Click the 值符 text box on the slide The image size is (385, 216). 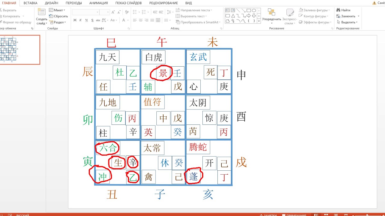pos(153,102)
